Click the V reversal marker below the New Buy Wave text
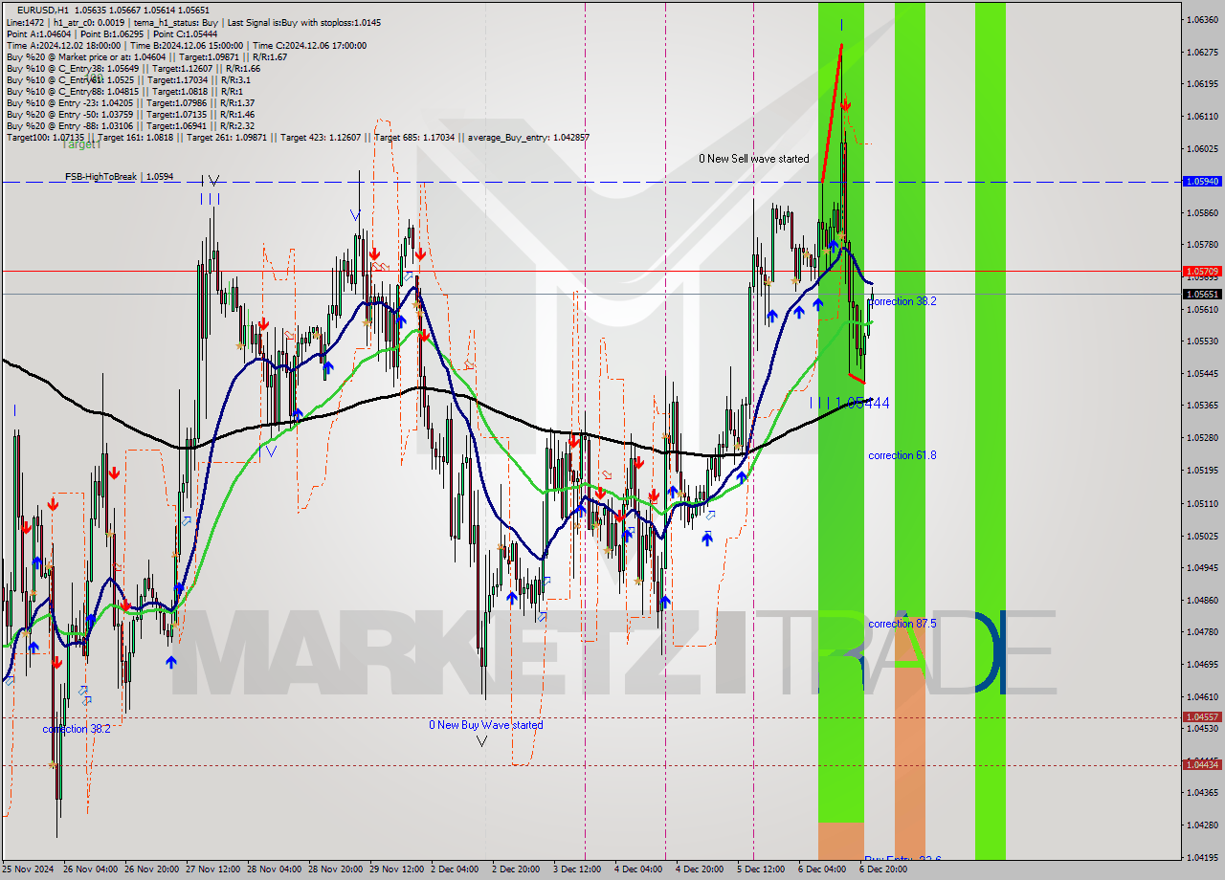Viewport: 1225px width, 880px height. pyautogui.click(x=483, y=742)
